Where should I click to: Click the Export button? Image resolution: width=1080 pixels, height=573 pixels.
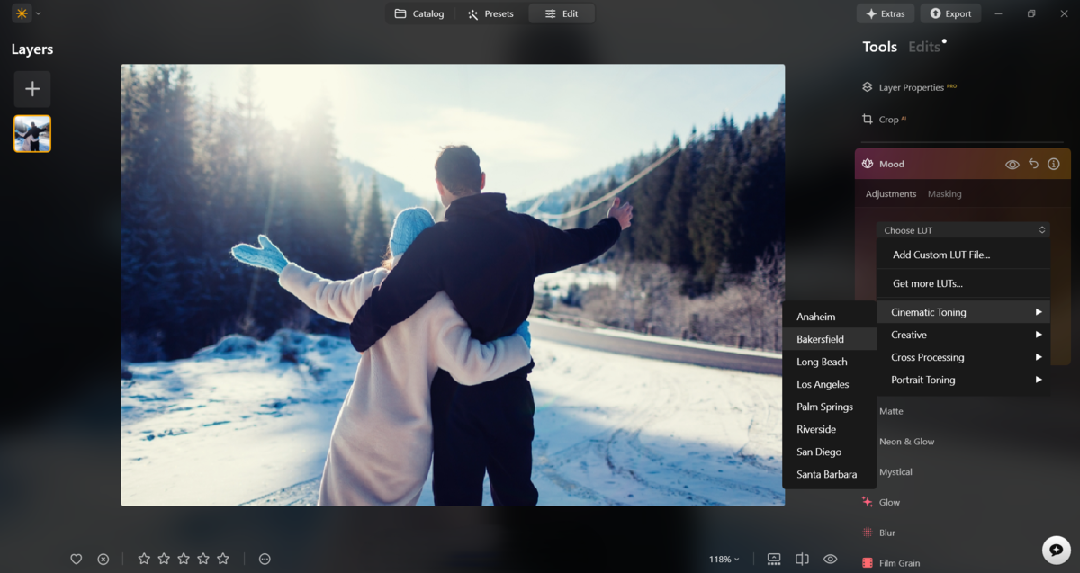pos(950,13)
